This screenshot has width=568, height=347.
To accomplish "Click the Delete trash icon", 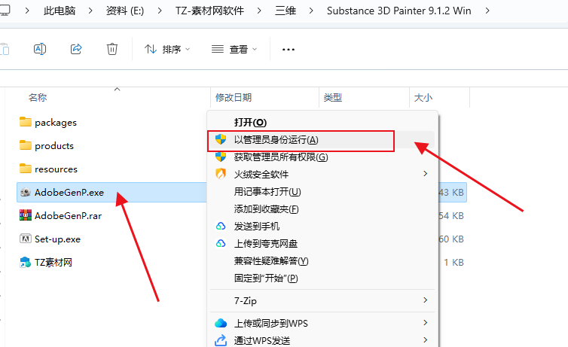I will 112,49.
